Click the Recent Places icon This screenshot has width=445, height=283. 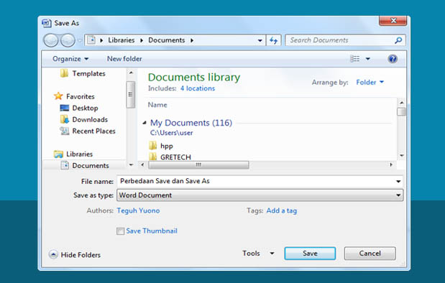[65, 131]
